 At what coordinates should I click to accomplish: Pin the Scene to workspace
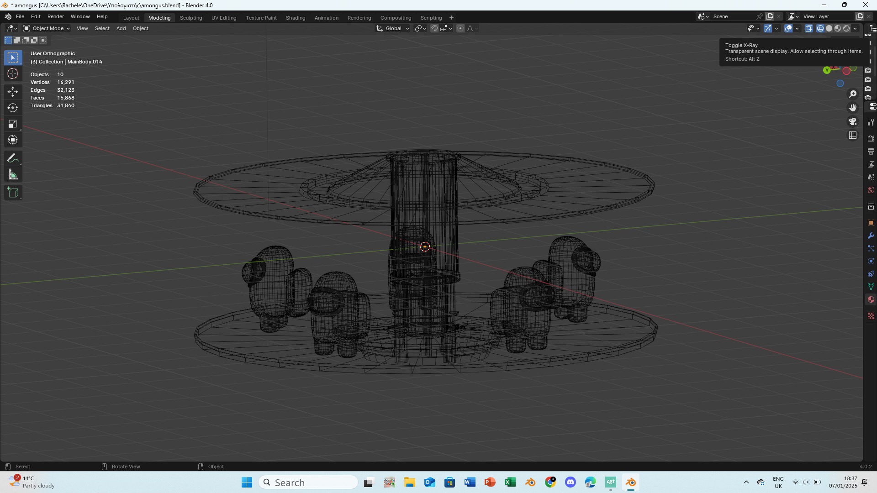point(760,16)
